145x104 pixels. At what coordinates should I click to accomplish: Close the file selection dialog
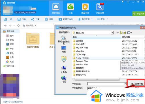pyautogui.click(x=142, y=28)
